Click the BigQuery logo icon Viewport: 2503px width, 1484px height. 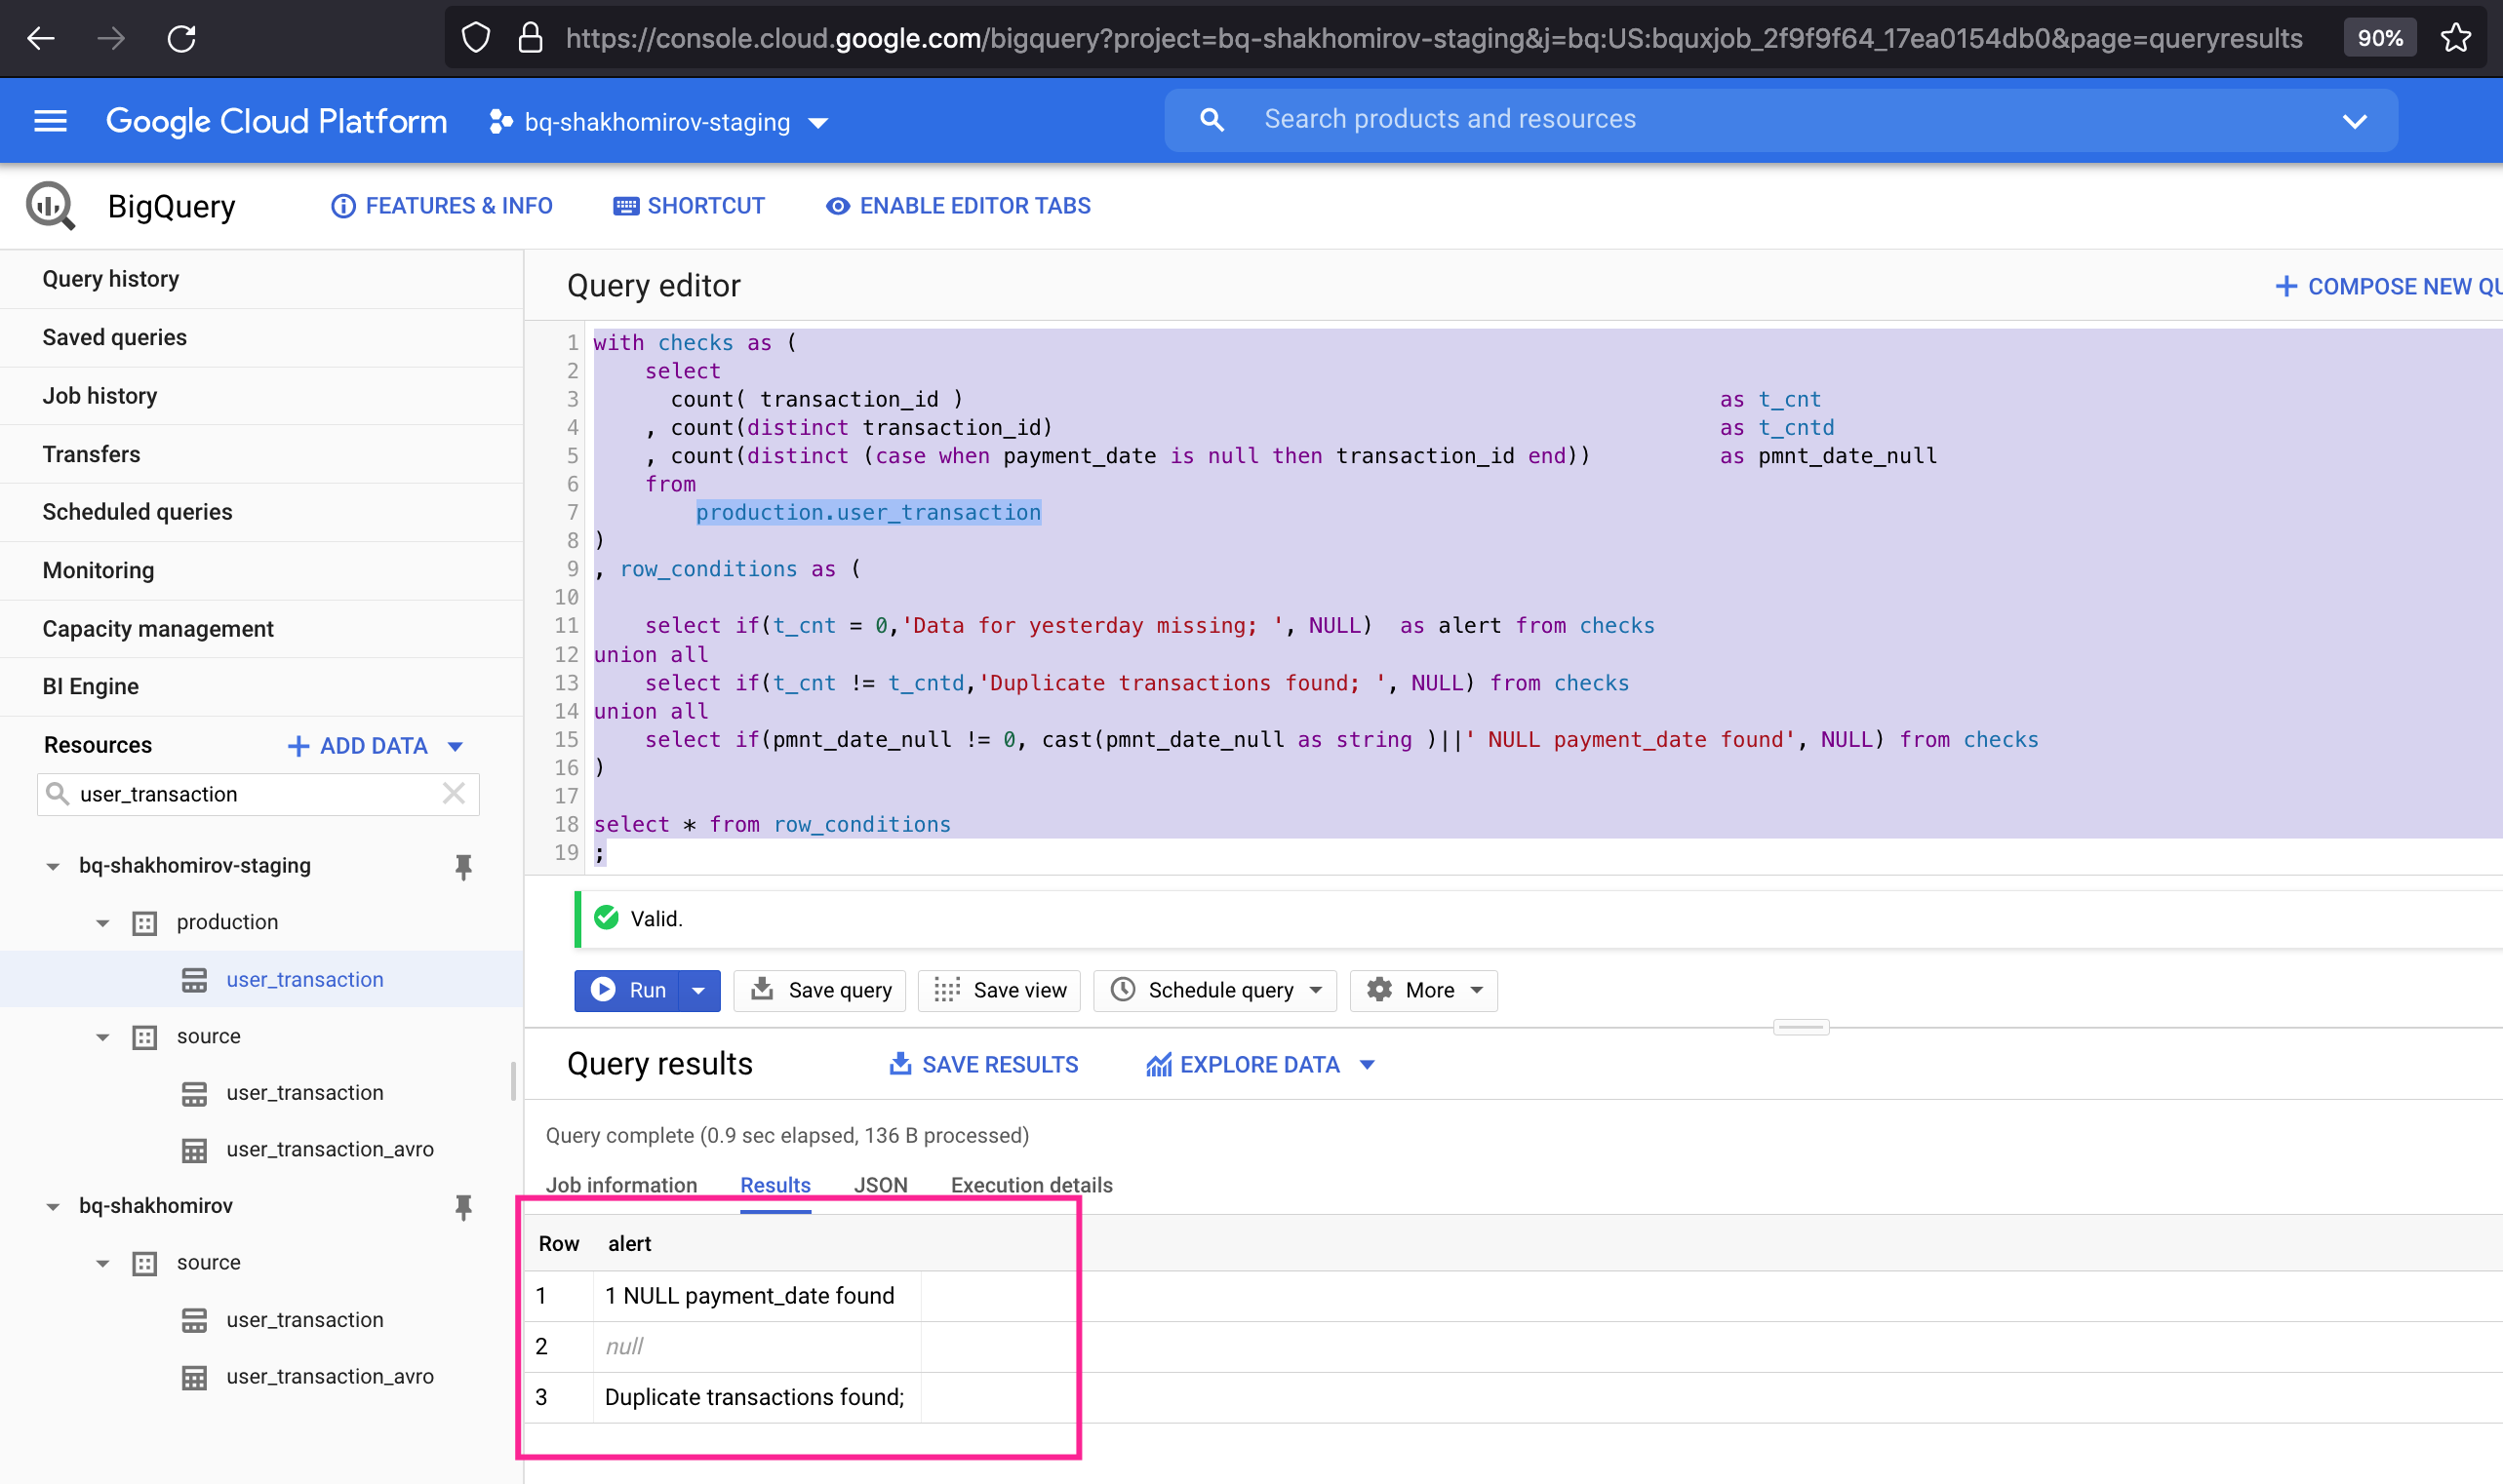pyautogui.click(x=50, y=206)
